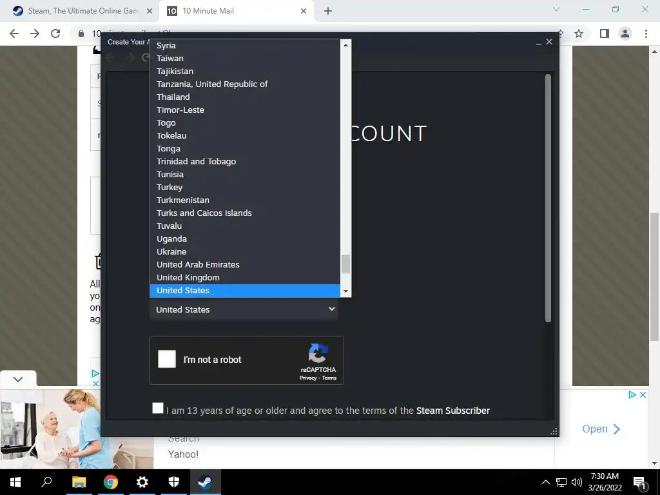This screenshot has width=660, height=495.
Task: Select Tonga in the list
Action: (245, 149)
